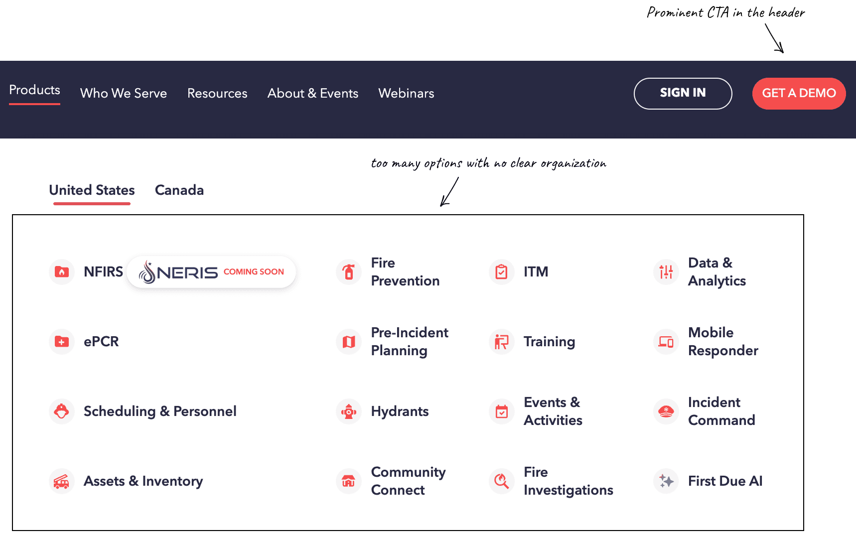Screen dimensions: 856x541
Task: Open the Incident Command link
Action: pos(721,411)
